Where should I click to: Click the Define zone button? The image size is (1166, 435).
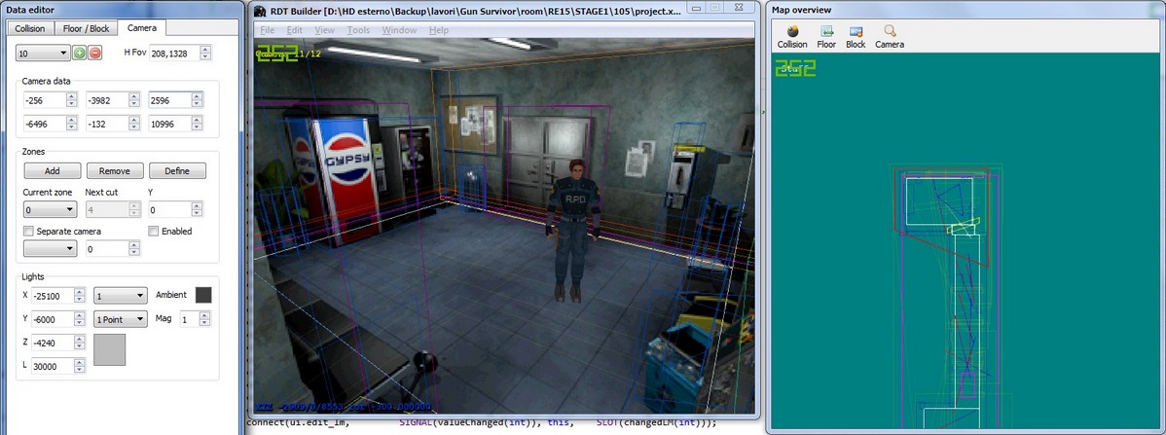pos(177,170)
